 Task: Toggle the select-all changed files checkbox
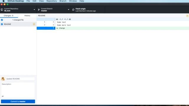2,20
